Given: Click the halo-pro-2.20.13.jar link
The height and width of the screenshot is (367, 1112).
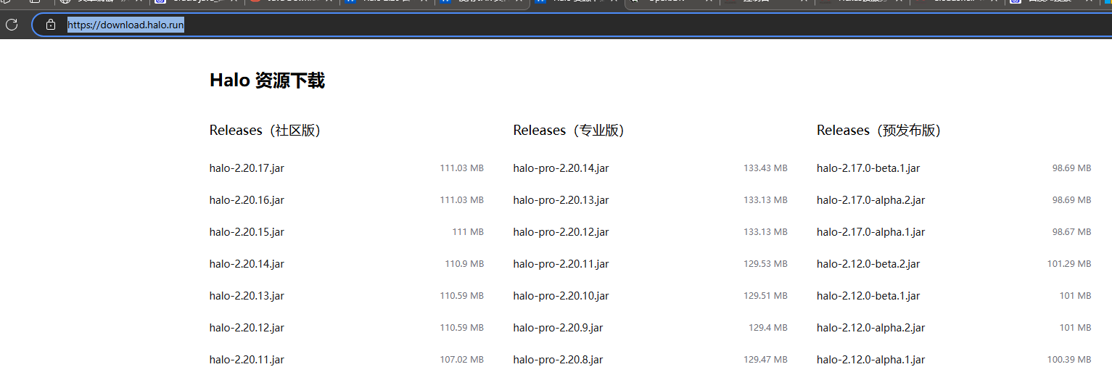Looking at the screenshot, I should tap(561, 200).
